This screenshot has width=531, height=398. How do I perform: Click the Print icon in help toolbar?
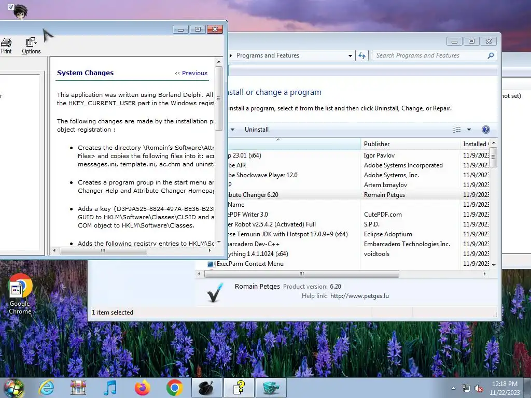(6, 46)
